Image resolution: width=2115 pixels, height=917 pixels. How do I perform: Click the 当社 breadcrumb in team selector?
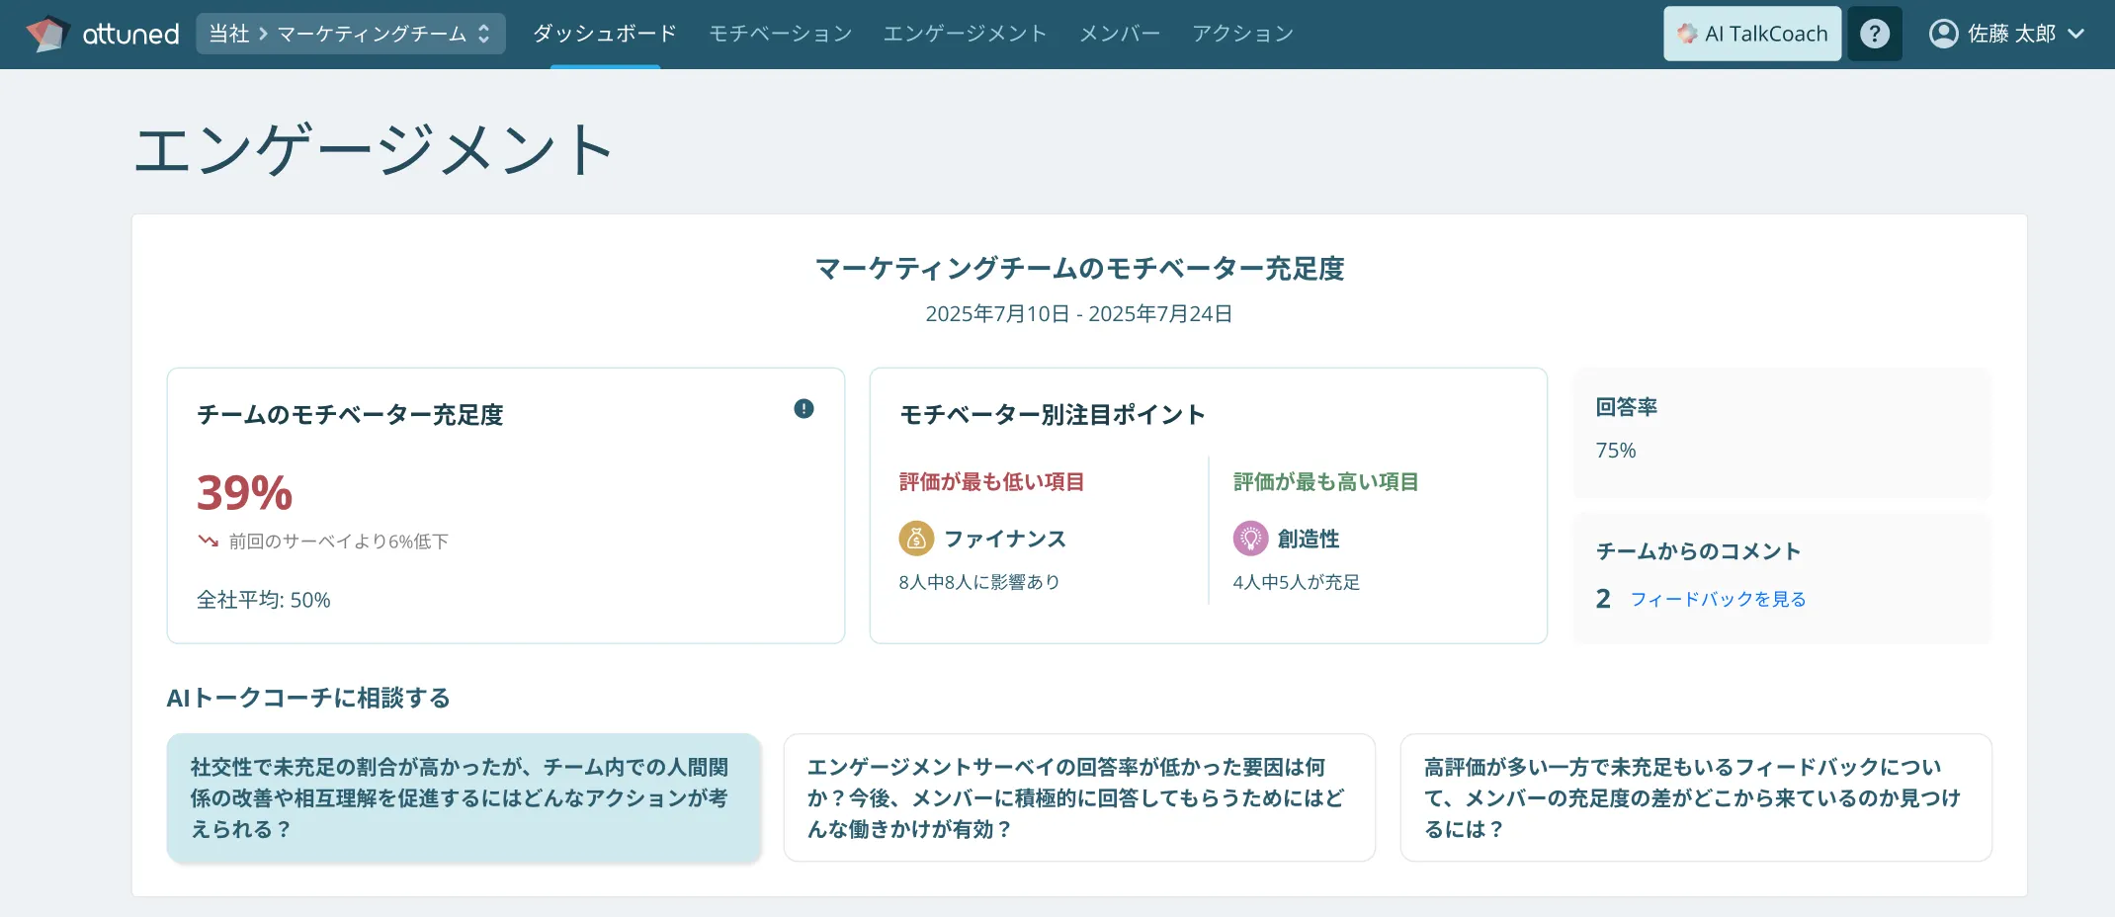tap(229, 34)
